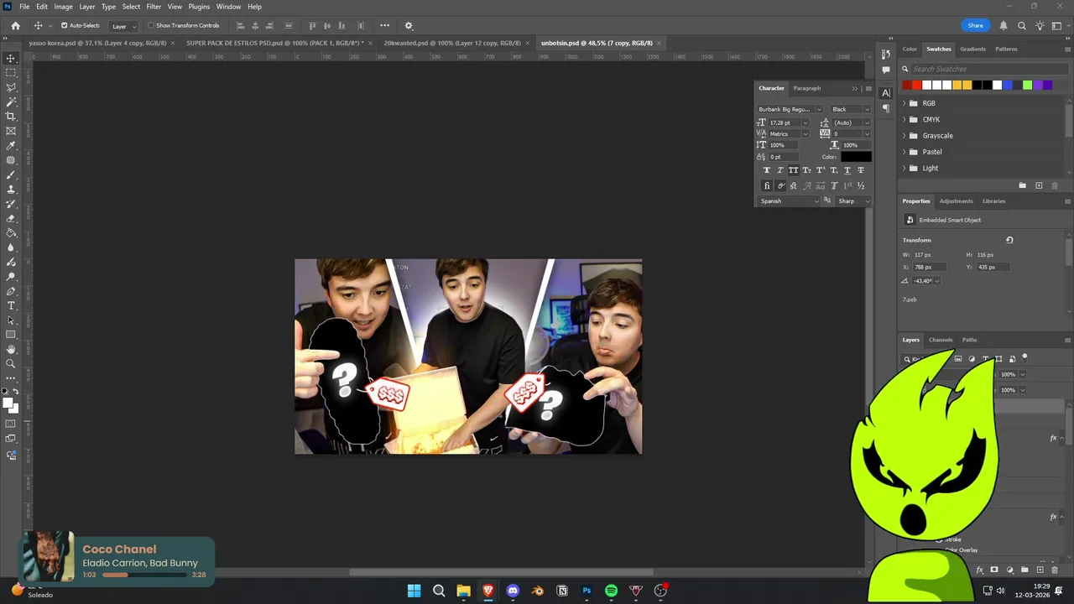The image size is (1074, 604).
Task: Open the three-dots more options in the options bar
Action: coord(384,26)
